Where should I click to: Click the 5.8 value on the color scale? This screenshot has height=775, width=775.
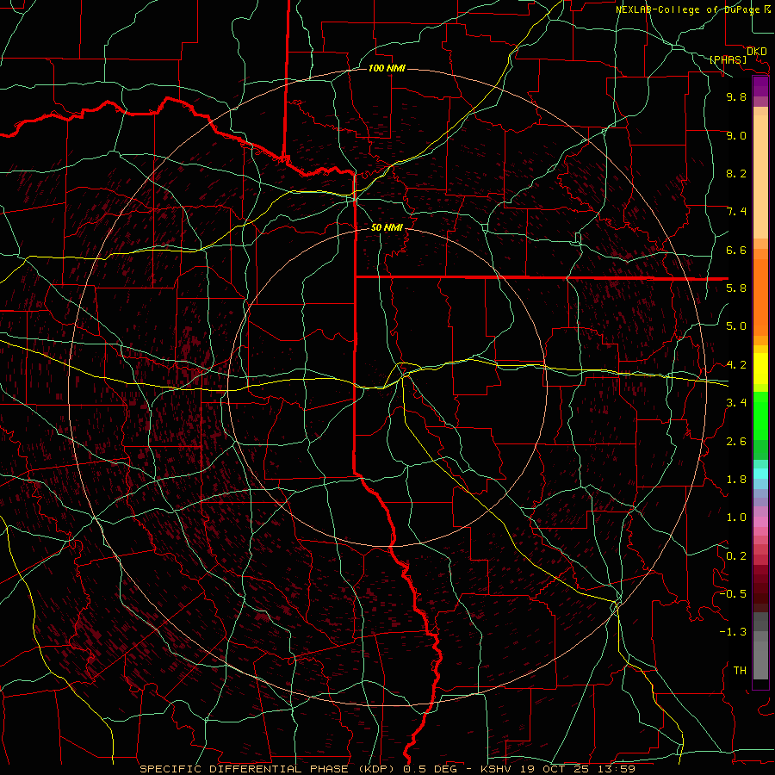point(736,288)
